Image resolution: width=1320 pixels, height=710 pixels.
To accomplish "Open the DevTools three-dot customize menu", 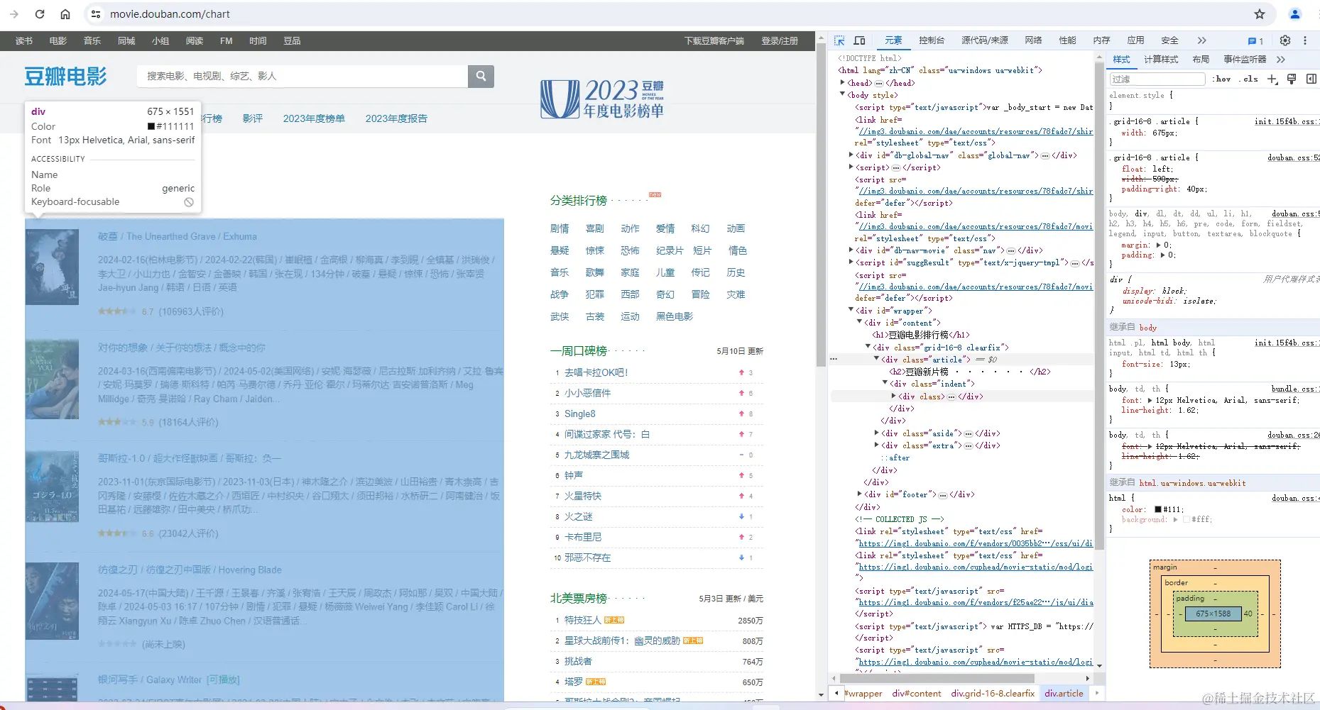I will (1305, 40).
